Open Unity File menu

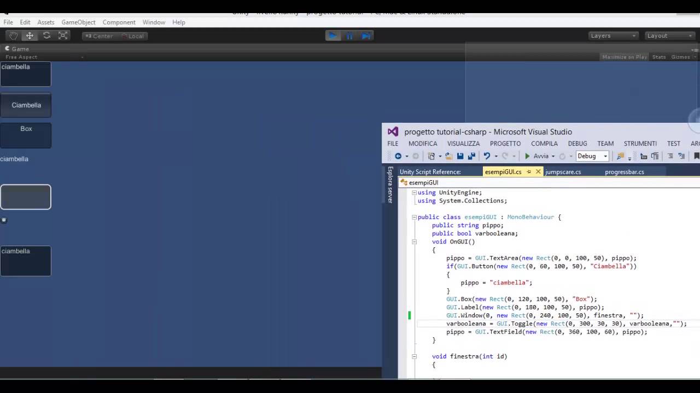[x=8, y=22]
